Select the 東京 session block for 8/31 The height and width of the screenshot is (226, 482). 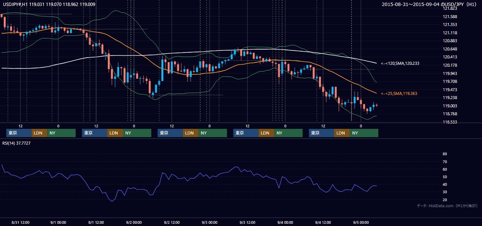pyautogui.click(x=19, y=133)
